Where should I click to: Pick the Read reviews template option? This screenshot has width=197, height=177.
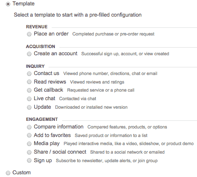(29, 82)
